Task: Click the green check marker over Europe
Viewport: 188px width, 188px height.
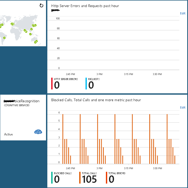Action: (x=12, y=24)
